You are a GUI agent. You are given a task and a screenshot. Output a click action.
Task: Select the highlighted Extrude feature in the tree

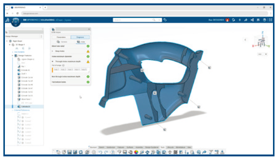click(24, 107)
